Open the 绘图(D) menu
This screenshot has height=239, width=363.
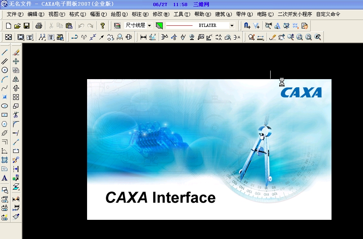click(x=119, y=14)
